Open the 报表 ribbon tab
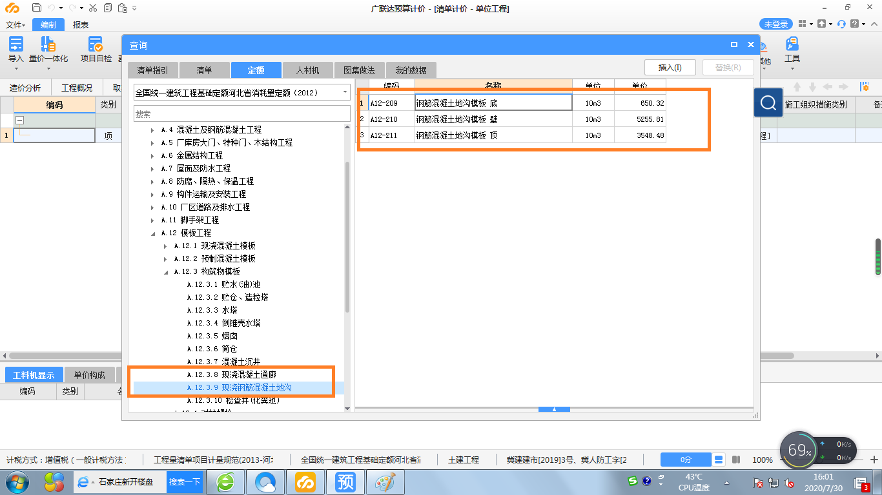This screenshot has width=882, height=495. click(81, 24)
